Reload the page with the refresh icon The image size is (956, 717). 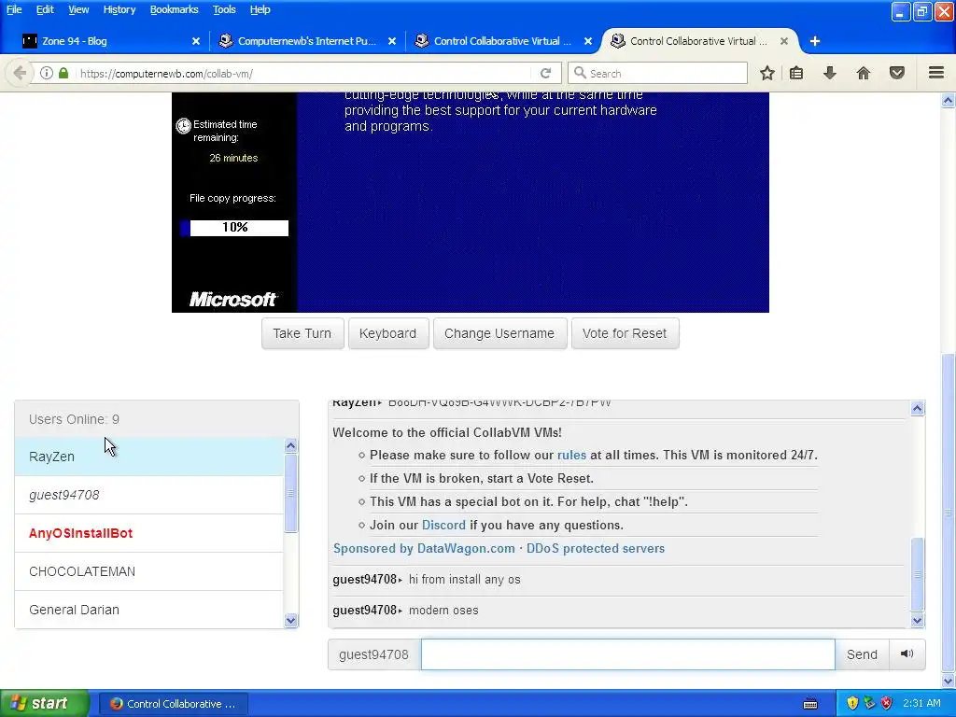pyautogui.click(x=545, y=73)
